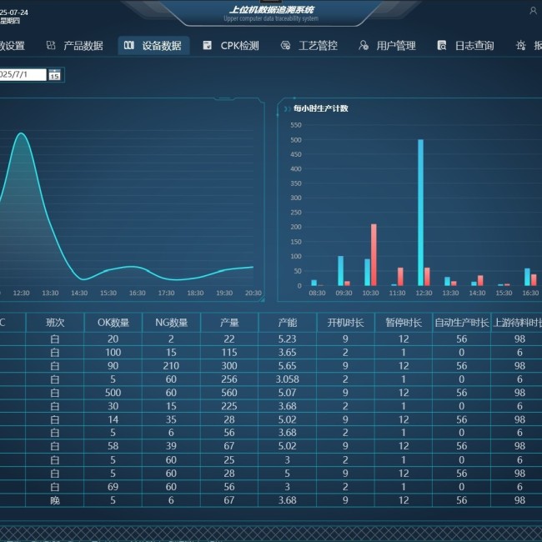This screenshot has height=542, width=542.
Task: Open the user profile icon at top right
Action: (533, 11)
